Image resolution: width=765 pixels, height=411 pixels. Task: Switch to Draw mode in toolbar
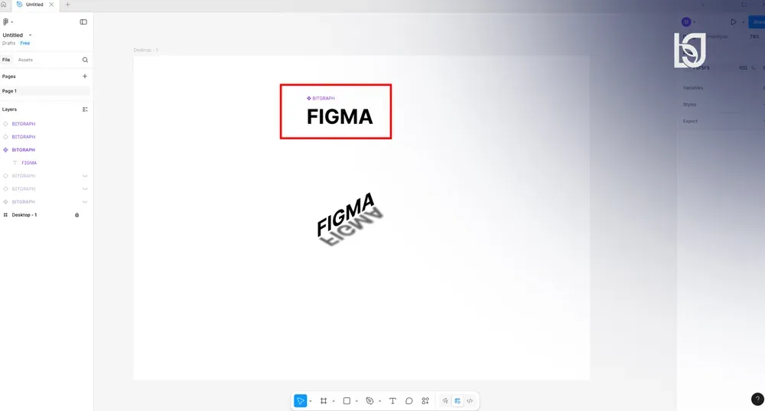pos(445,401)
